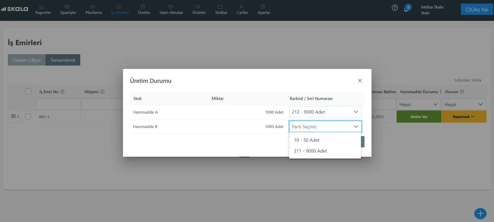Click the SKALA logo
This screenshot has width=494, height=222.
[x=15, y=9]
